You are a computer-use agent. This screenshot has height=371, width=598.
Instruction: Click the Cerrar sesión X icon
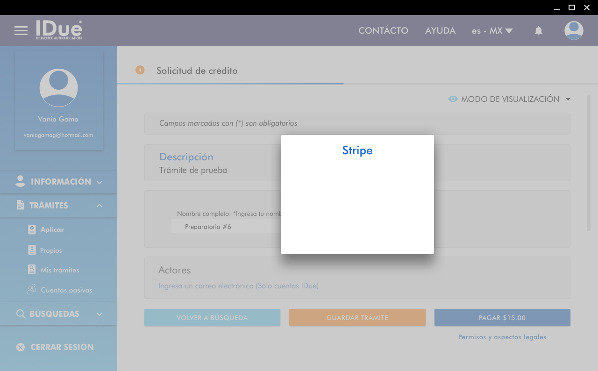point(21,347)
